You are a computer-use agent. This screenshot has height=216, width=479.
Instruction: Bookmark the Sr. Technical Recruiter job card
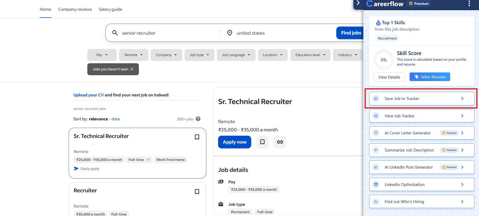tap(197, 137)
